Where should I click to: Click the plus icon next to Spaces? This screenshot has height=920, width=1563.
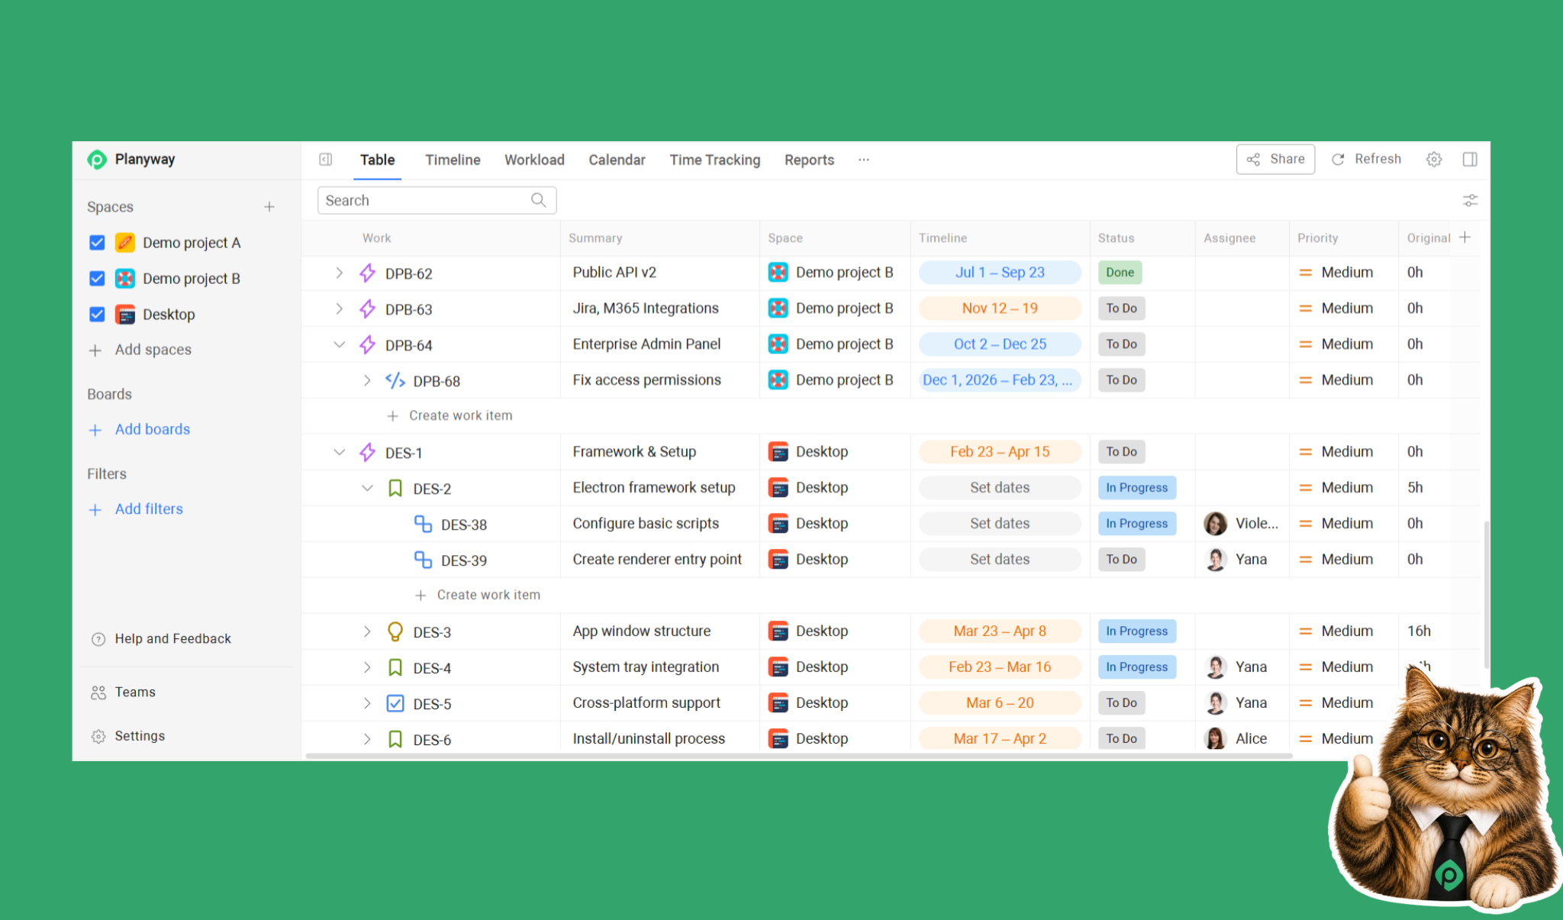coord(269,207)
